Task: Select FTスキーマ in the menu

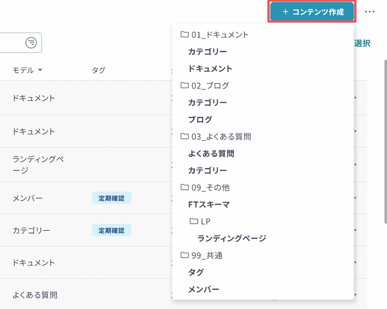Action: pyautogui.click(x=209, y=205)
